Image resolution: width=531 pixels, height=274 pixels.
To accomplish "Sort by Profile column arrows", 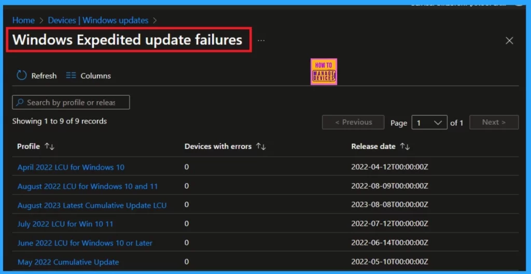I will [x=50, y=146].
